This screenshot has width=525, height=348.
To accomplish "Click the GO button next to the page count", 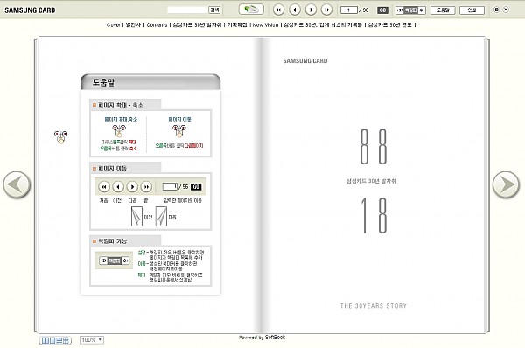I will (382, 10).
